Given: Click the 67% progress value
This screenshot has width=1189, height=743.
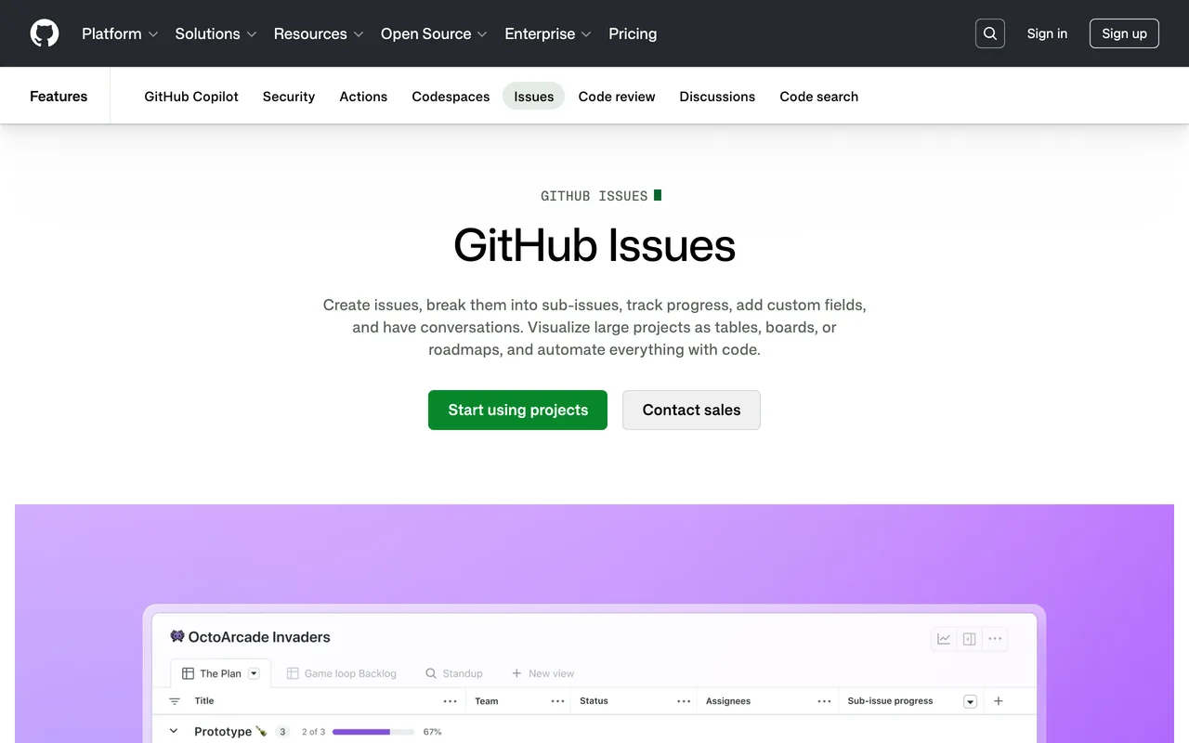Looking at the screenshot, I should (432, 732).
